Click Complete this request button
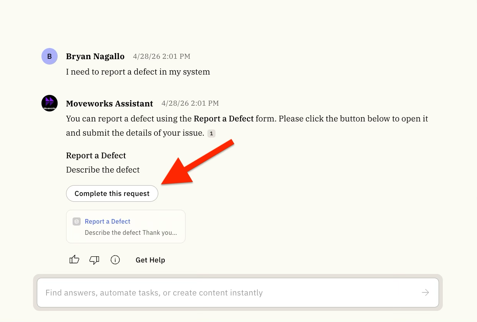477x322 pixels. click(112, 194)
